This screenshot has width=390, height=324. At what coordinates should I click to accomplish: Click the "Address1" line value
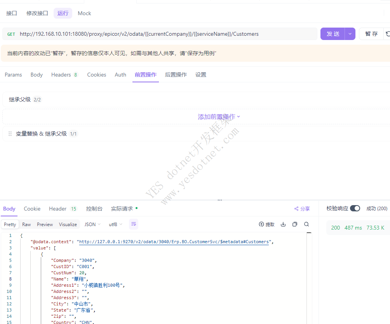coord(102,285)
